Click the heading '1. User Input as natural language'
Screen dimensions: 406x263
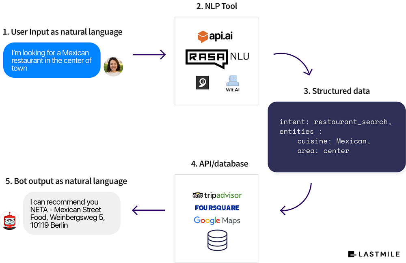pos(63,32)
